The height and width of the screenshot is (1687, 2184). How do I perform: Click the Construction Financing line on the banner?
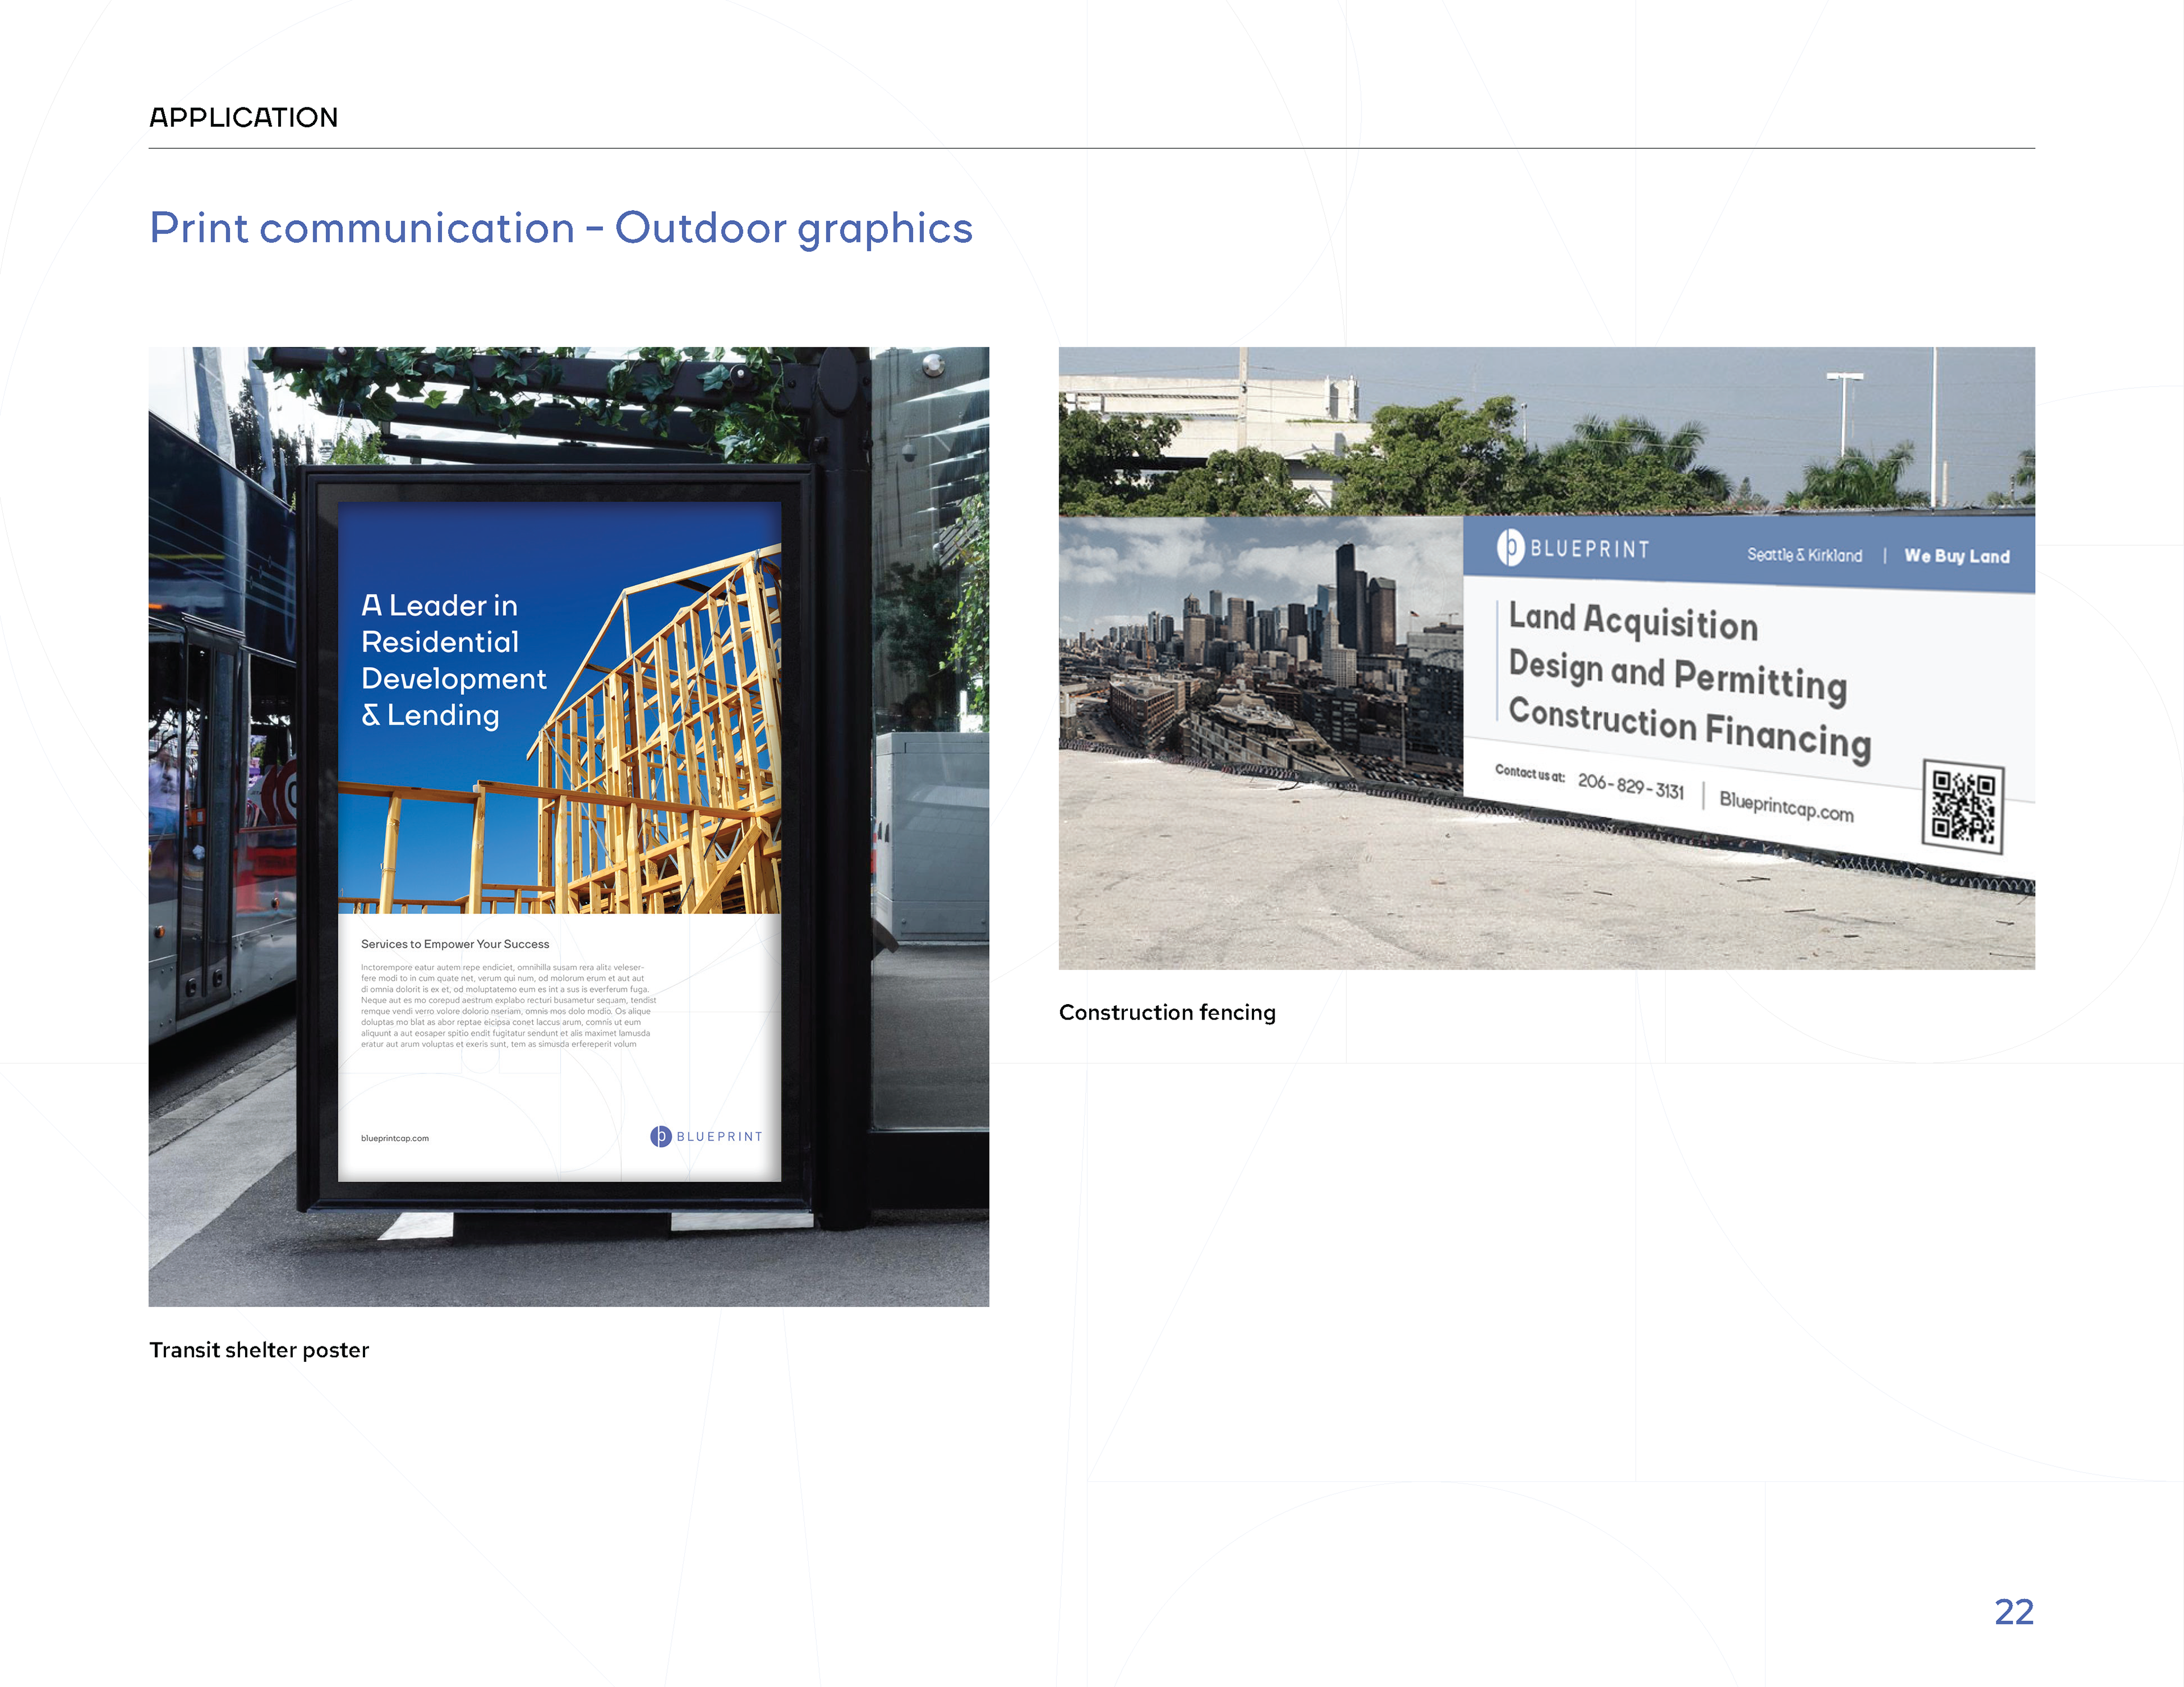pos(1689,728)
